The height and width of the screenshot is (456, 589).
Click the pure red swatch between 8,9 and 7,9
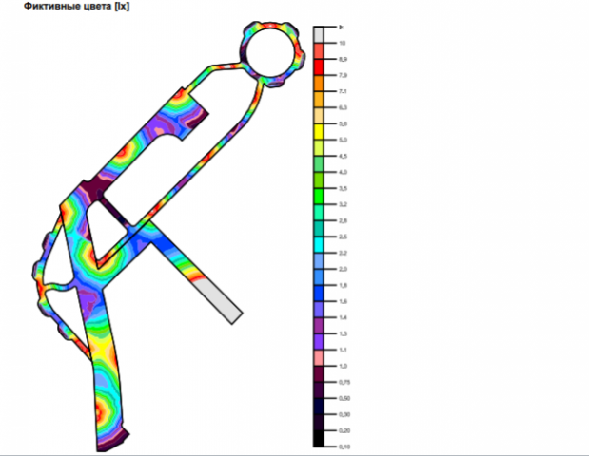coord(318,67)
